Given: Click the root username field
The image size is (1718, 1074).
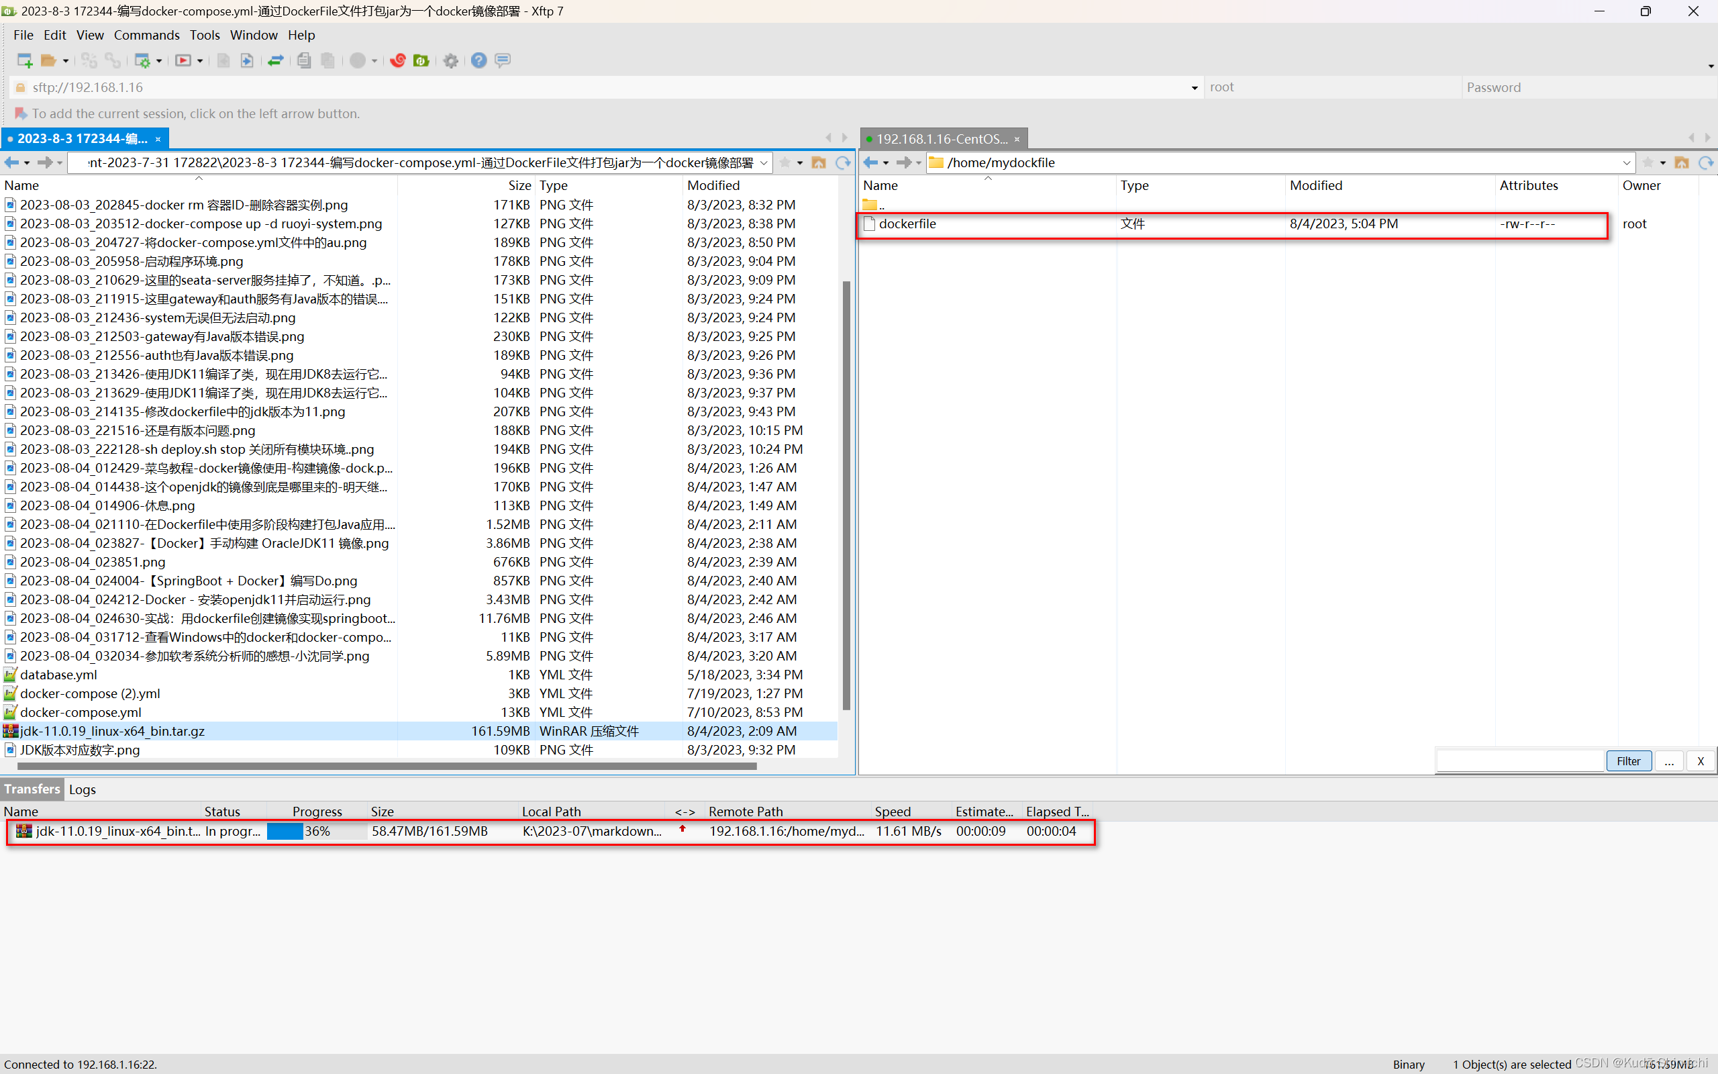Looking at the screenshot, I should 1332,87.
